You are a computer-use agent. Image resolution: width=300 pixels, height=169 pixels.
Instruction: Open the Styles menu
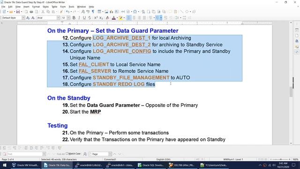[x=45, y=7]
